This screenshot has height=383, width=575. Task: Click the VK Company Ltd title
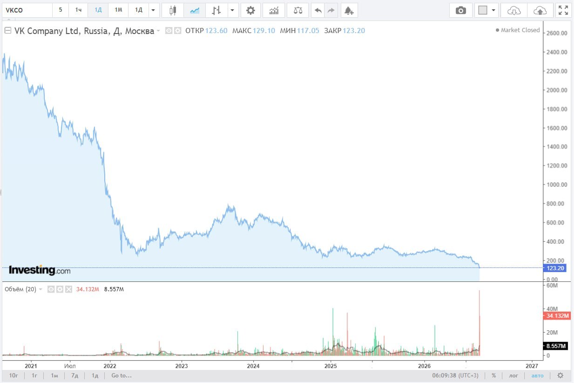click(84, 31)
